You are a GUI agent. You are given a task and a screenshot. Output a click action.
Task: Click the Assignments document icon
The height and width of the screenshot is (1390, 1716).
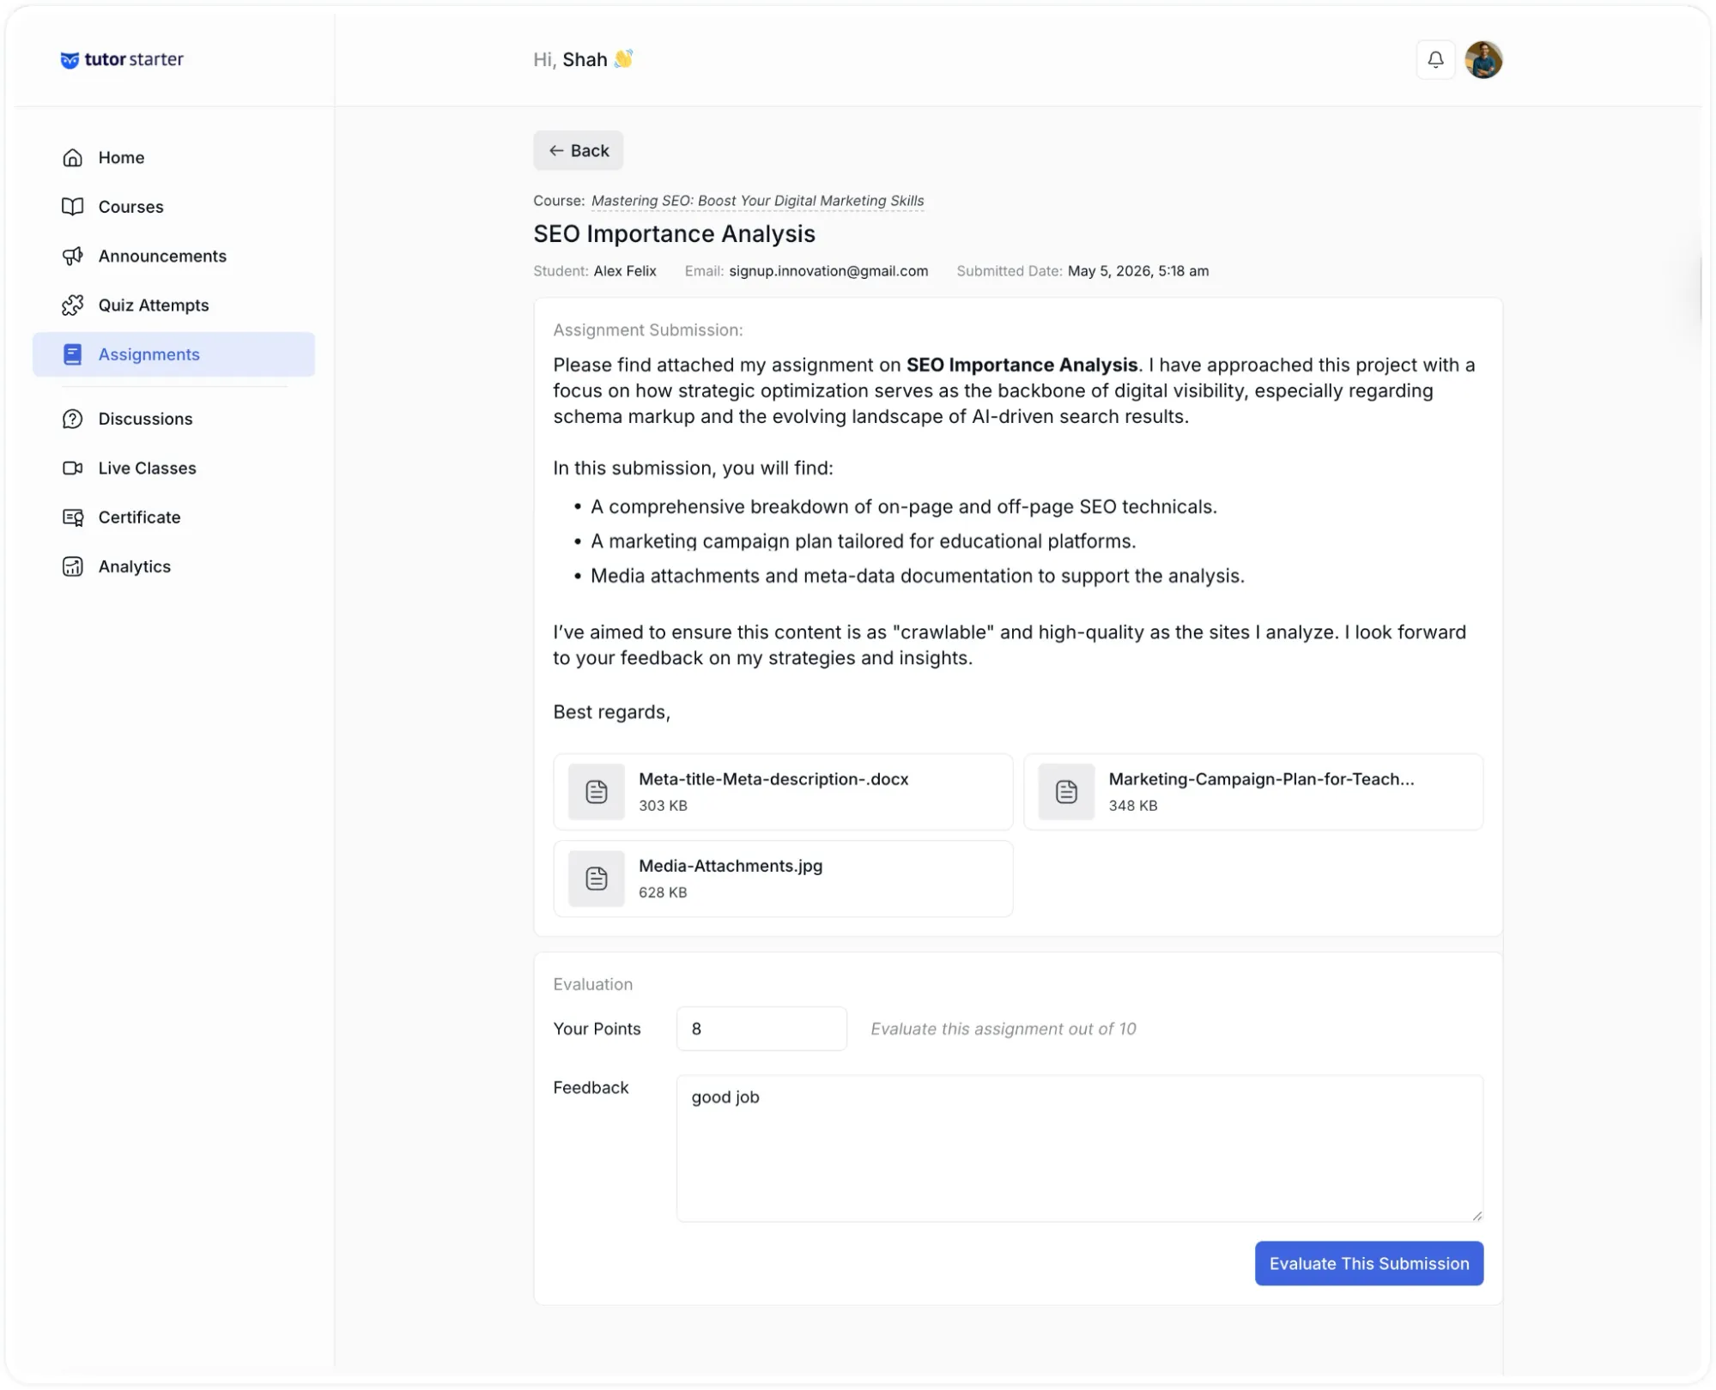(73, 354)
